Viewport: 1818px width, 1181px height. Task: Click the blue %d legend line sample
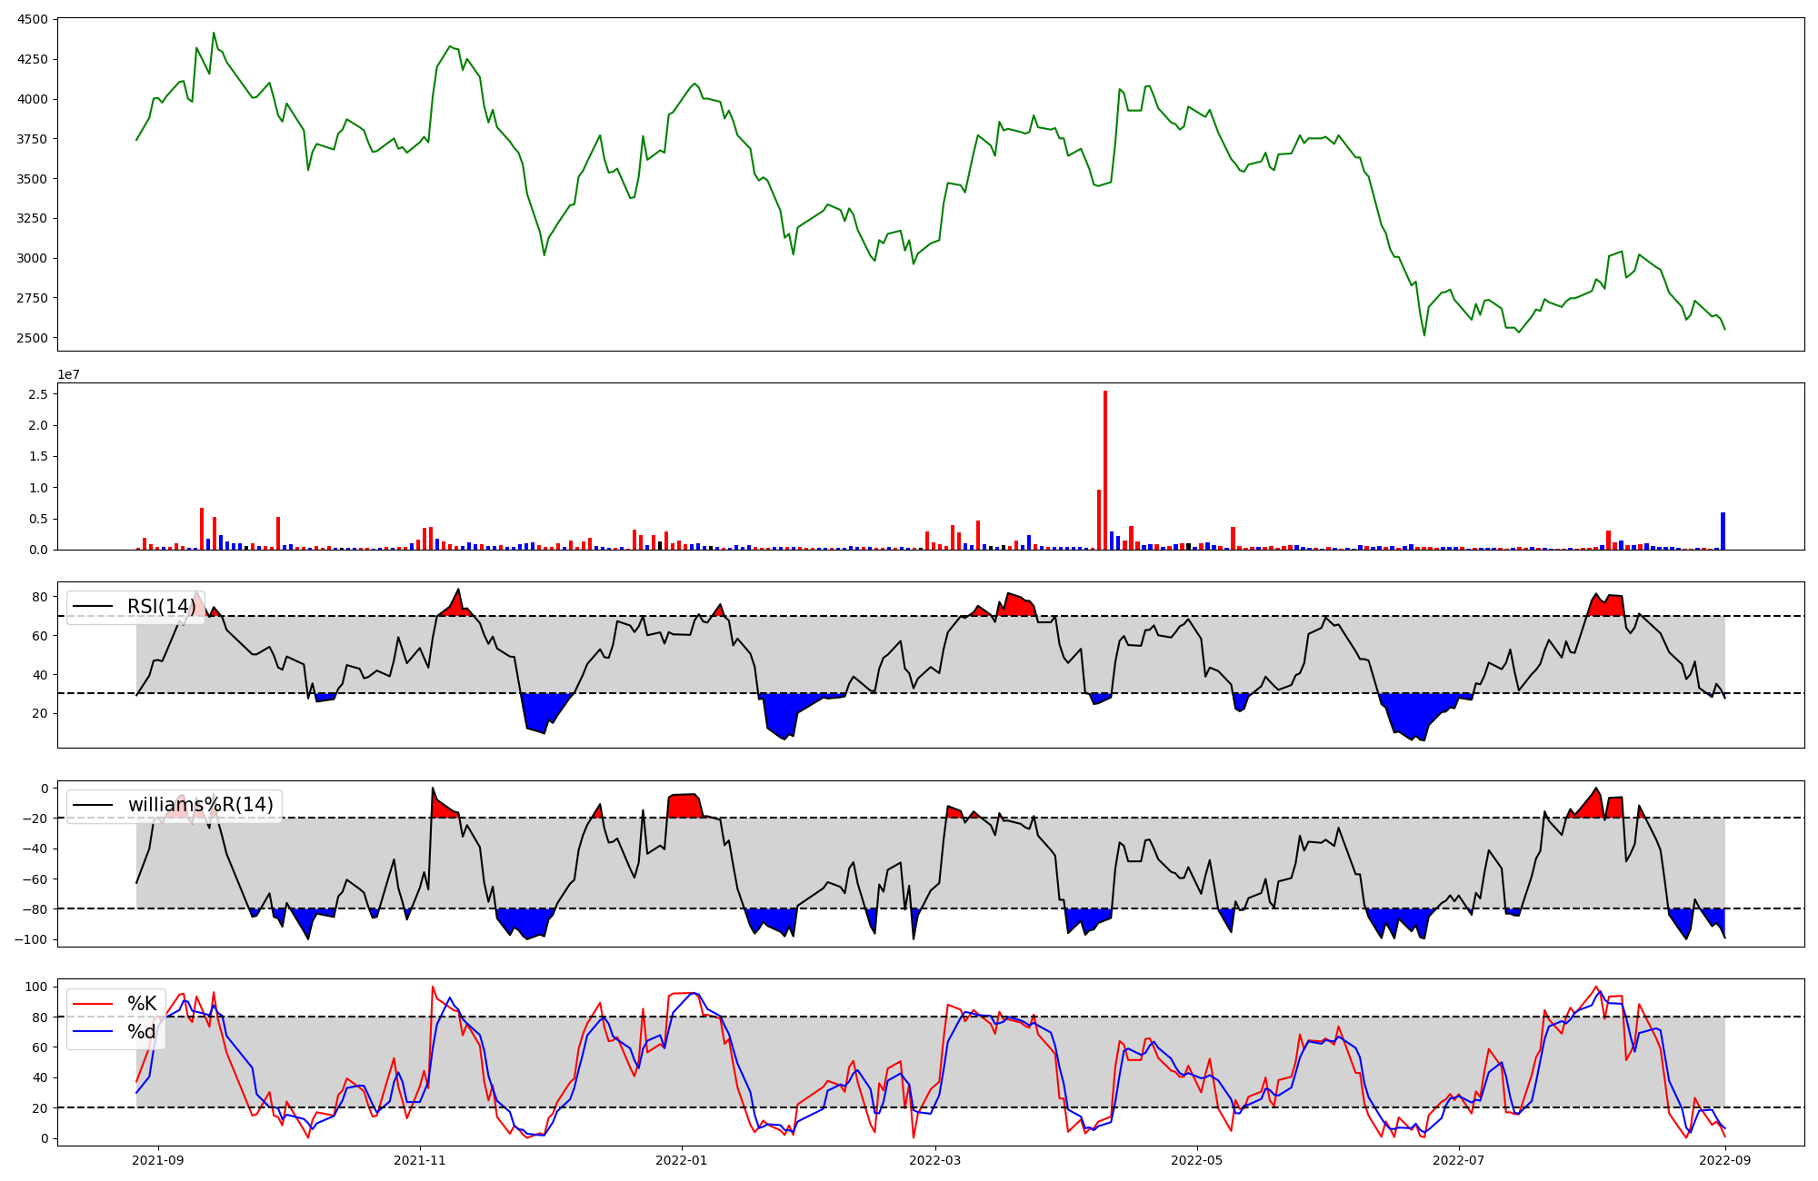[93, 1032]
